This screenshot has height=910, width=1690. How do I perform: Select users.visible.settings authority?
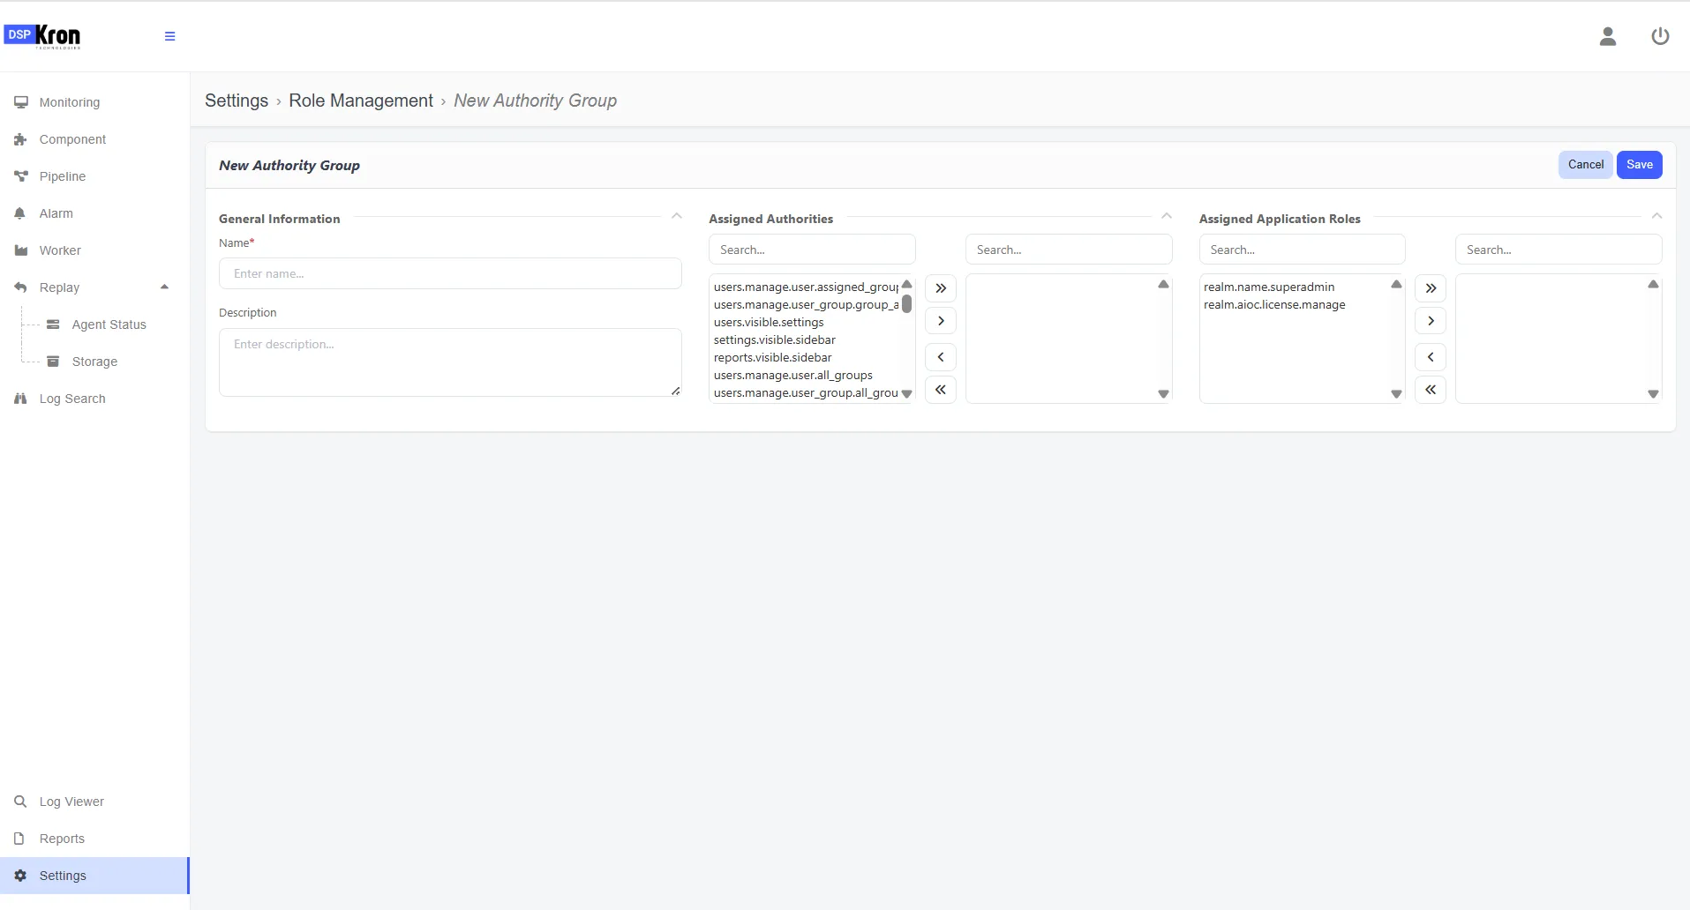[x=769, y=323]
